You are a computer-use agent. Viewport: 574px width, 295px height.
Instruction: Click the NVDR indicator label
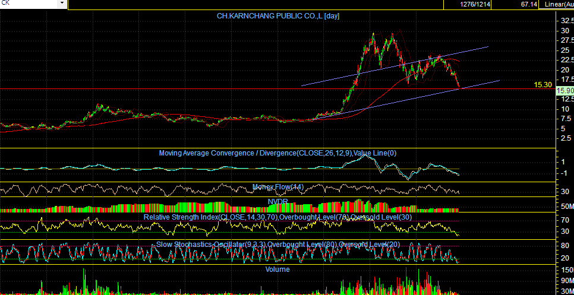click(277, 201)
